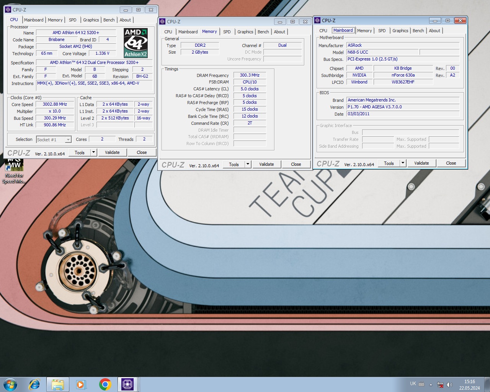Image resolution: width=490 pixels, height=392 pixels.
Task: Open Graphics tab in middle CPU-Z window
Action: coord(245,32)
